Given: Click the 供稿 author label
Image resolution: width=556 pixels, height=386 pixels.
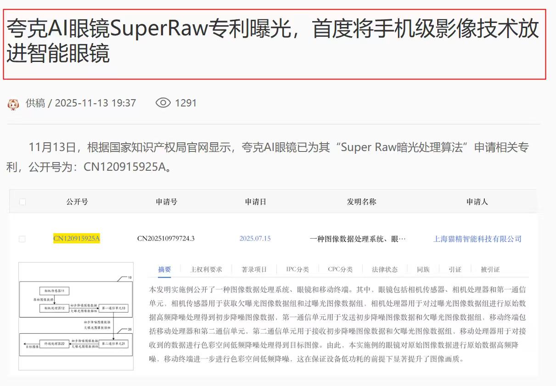Looking at the screenshot, I should 35,103.
